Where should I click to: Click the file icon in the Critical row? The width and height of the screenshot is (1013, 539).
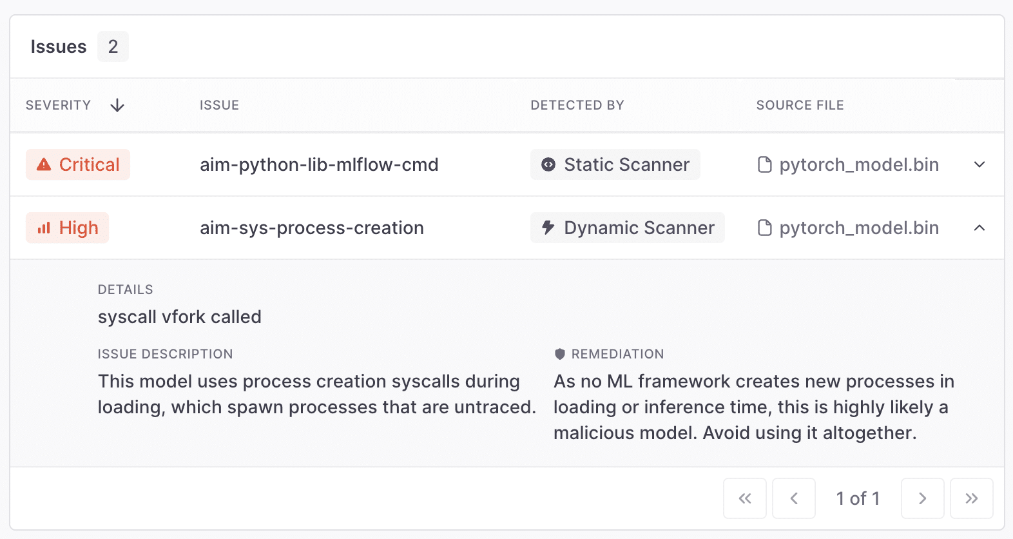pos(764,164)
